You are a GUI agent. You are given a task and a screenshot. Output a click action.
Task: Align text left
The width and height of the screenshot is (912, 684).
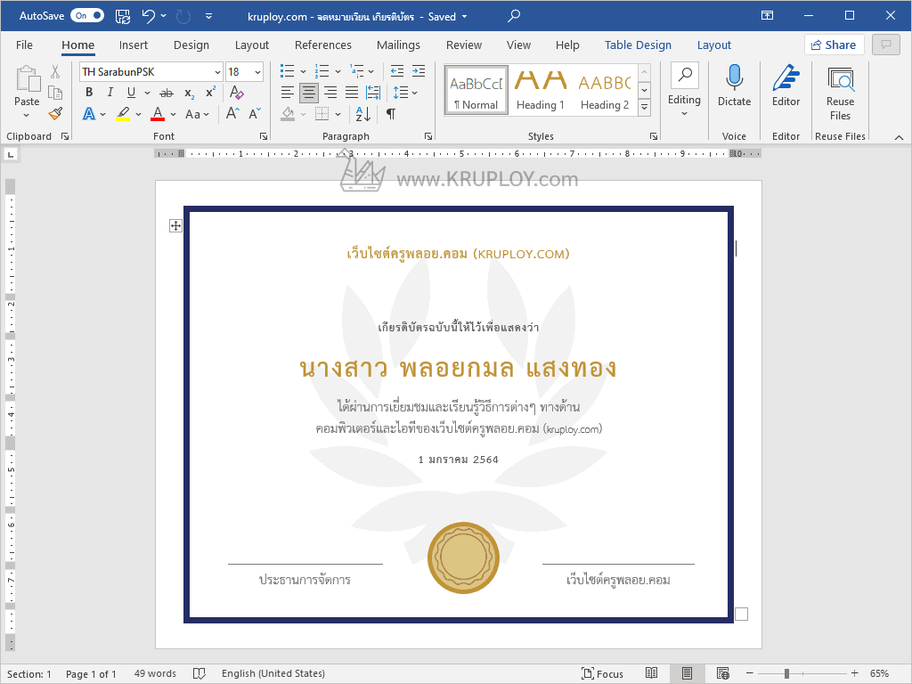[288, 92]
